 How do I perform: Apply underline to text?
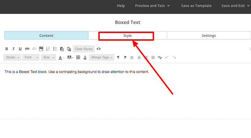(x=20, y=49)
